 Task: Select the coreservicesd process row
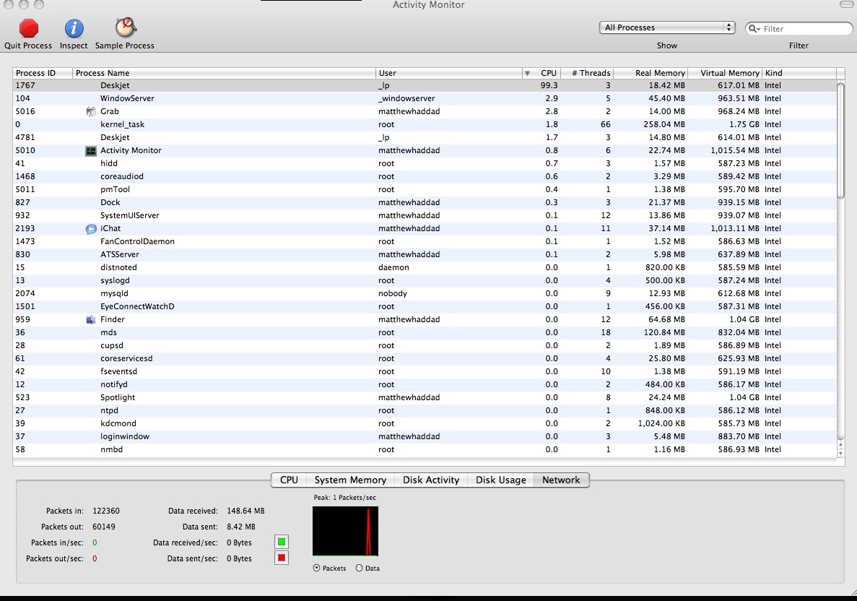tap(425, 359)
